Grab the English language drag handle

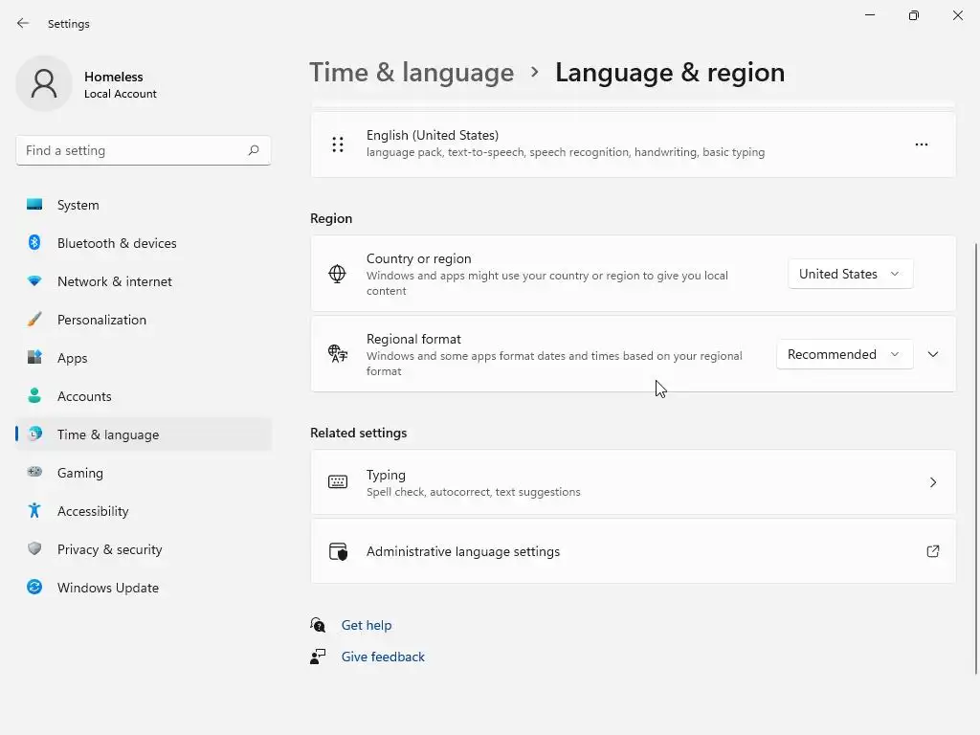338,145
